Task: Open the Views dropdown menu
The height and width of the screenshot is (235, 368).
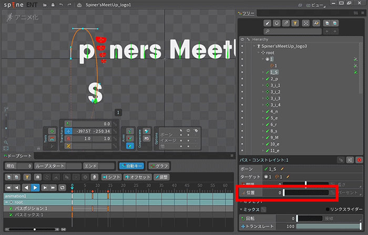Action: point(316,5)
